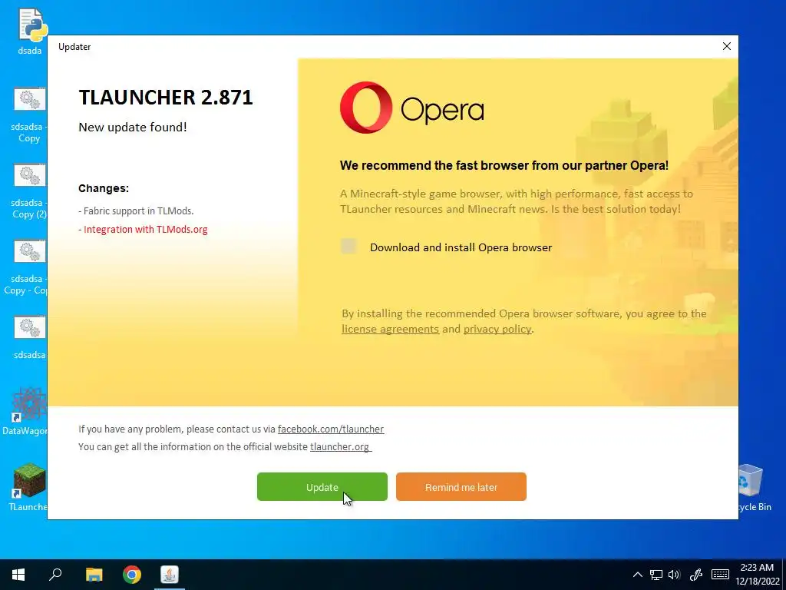The height and width of the screenshot is (590, 786).
Task: Close the Updater dialog
Action: (x=726, y=46)
